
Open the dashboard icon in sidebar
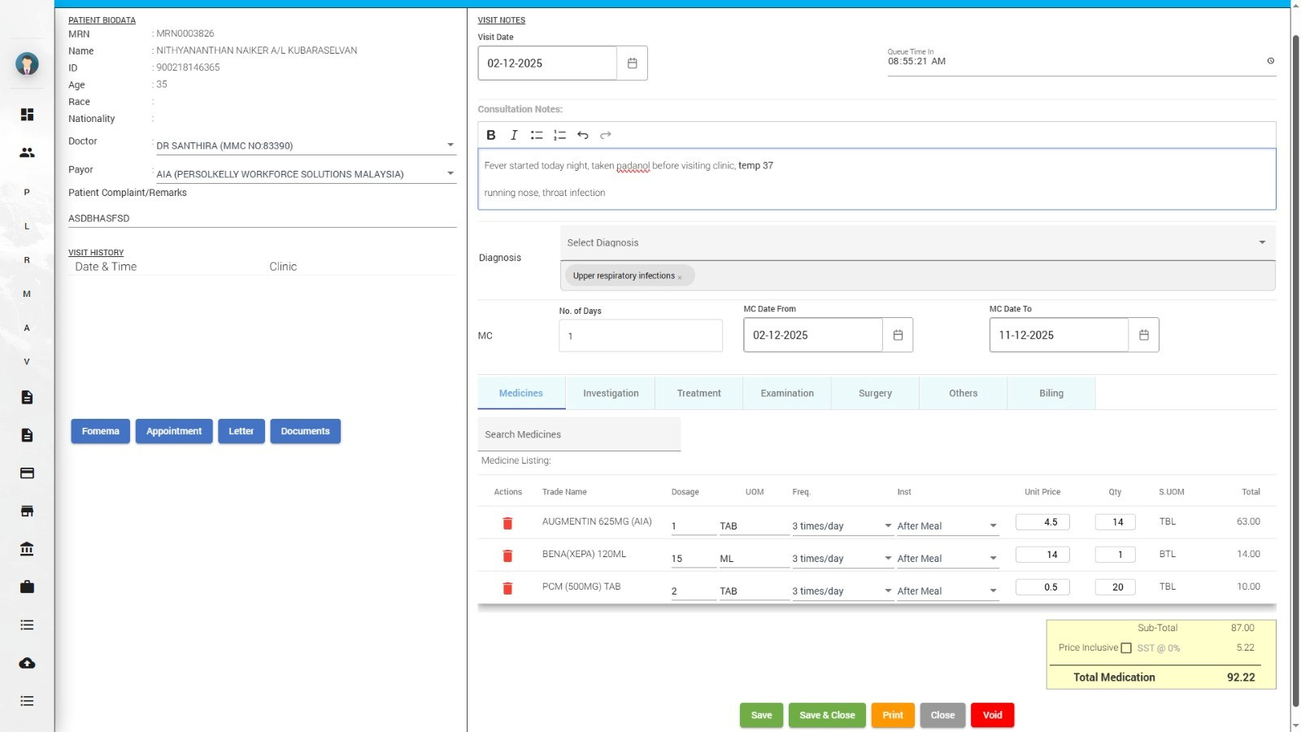pos(27,115)
